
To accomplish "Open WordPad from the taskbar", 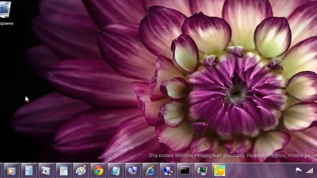I will click(64, 171).
